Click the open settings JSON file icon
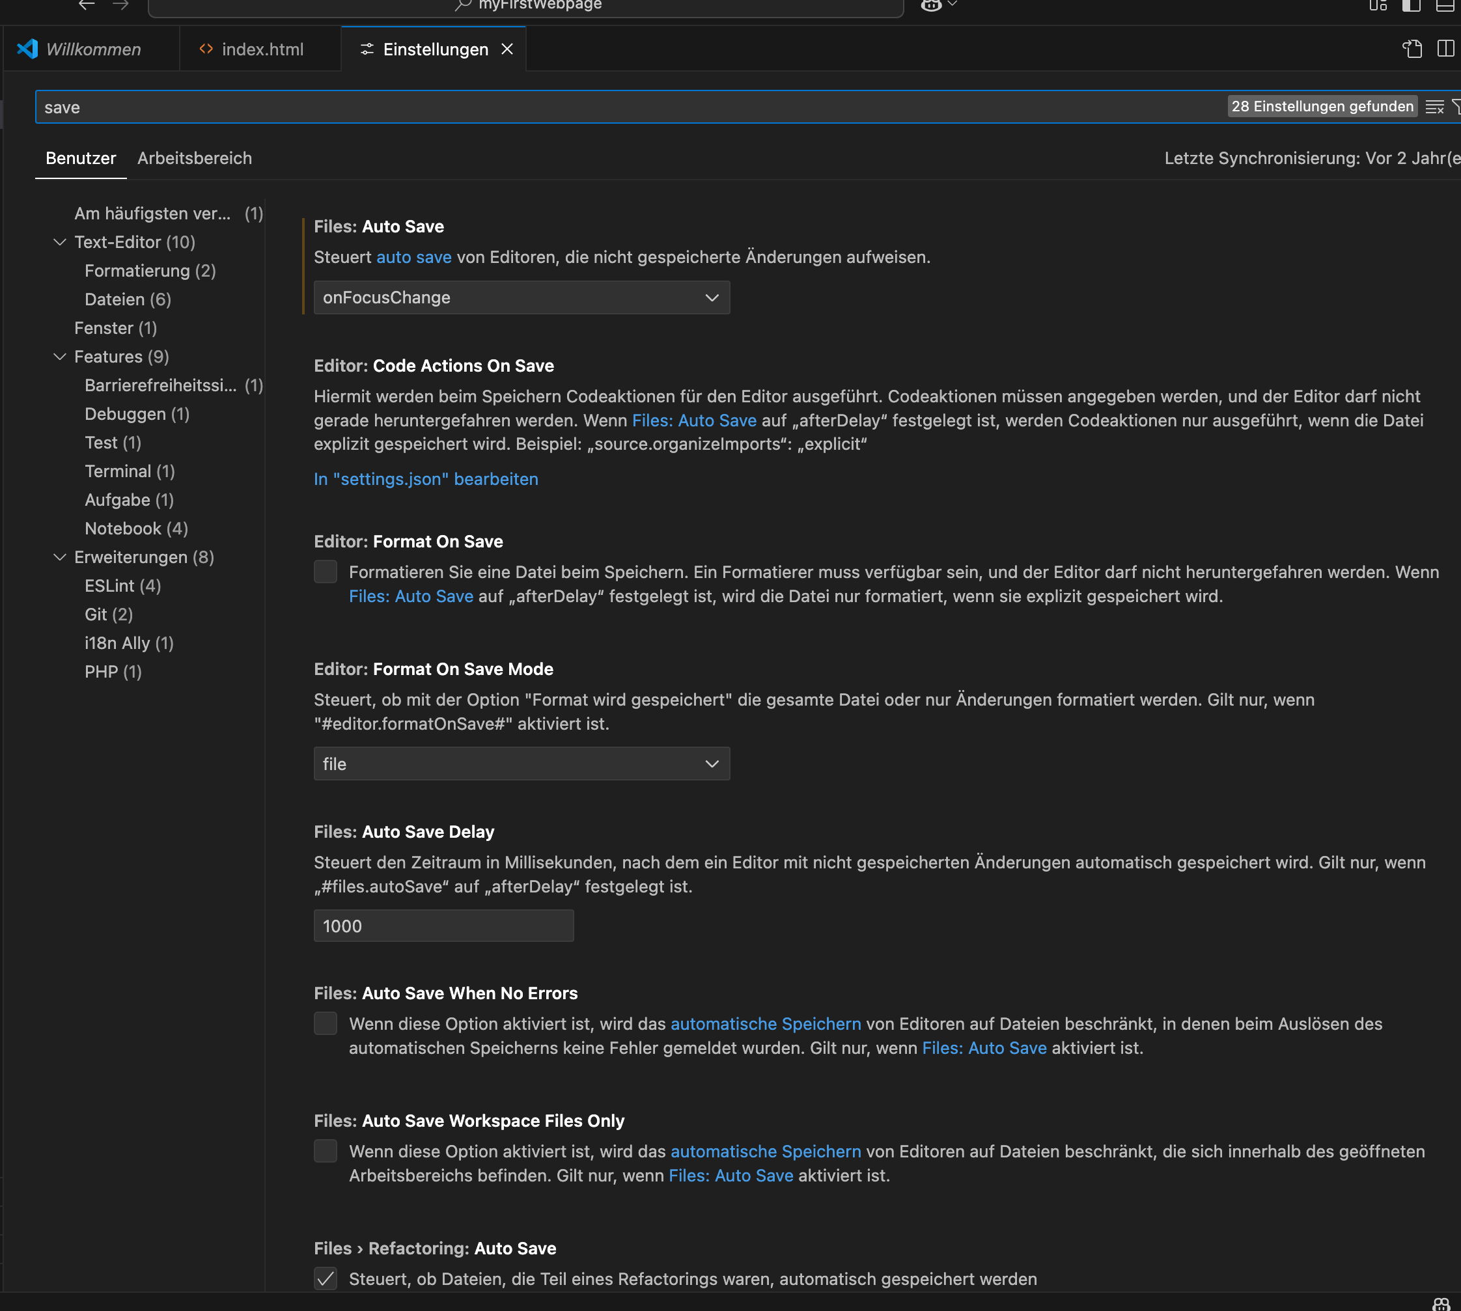Image resolution: width=1461 pixels, height=1311 pixels. pos(1412,49)
